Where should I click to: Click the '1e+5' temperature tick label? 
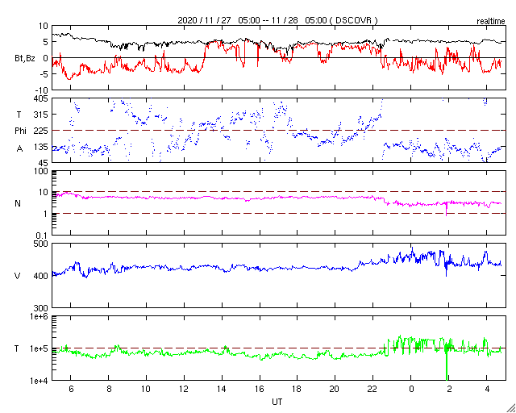pyautogui.click(x=40, y=348)
